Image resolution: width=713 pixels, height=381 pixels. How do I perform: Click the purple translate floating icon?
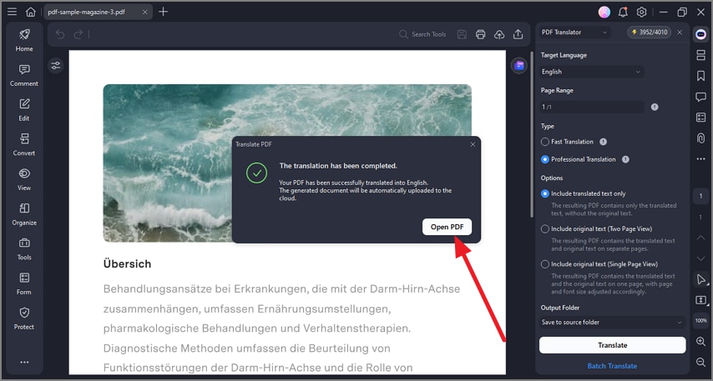(518, 66)
